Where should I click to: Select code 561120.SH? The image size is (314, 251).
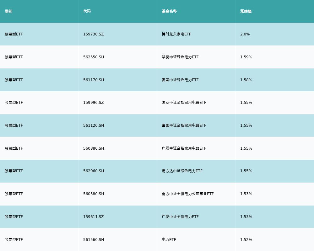(x=94, y=125)
